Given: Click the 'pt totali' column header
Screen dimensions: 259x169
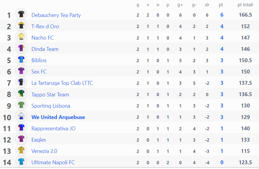Looking at the screenshot, I should pos(245,5).
